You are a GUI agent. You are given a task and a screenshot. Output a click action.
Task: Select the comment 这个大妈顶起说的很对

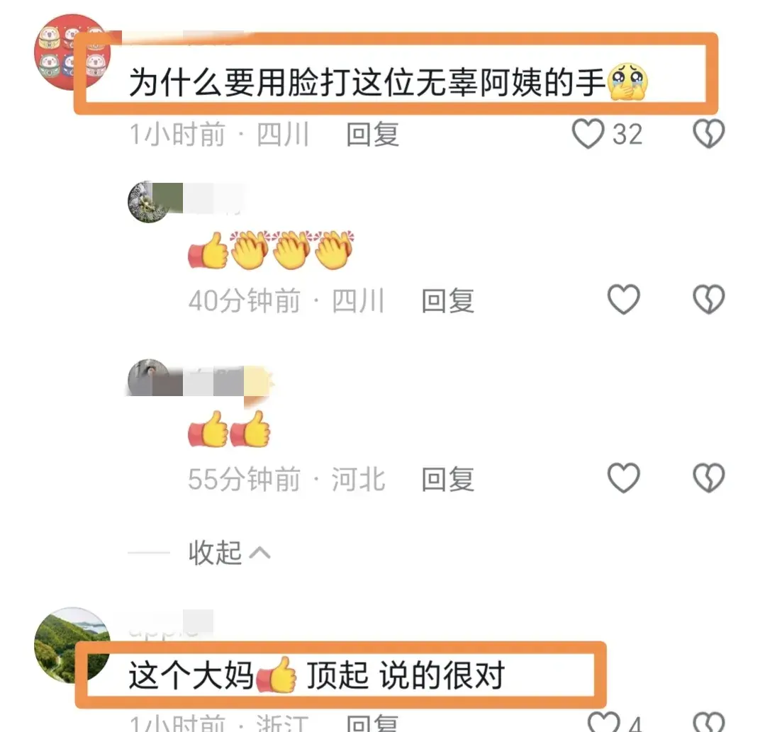(x=317, y=675)
